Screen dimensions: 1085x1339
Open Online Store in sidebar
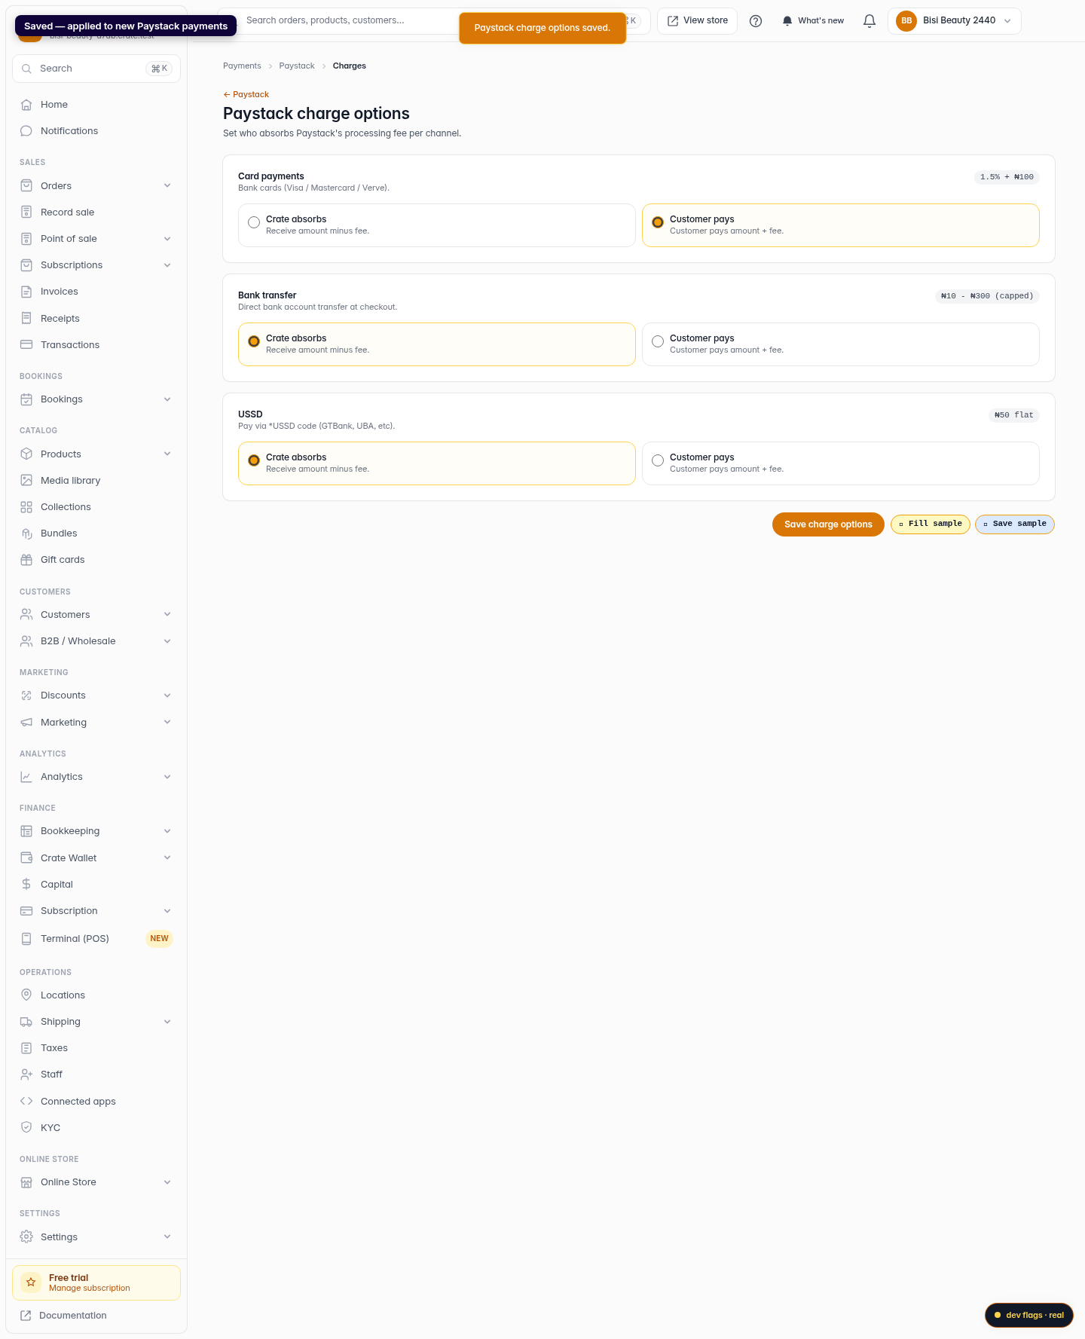click(x=96, y=1182)
